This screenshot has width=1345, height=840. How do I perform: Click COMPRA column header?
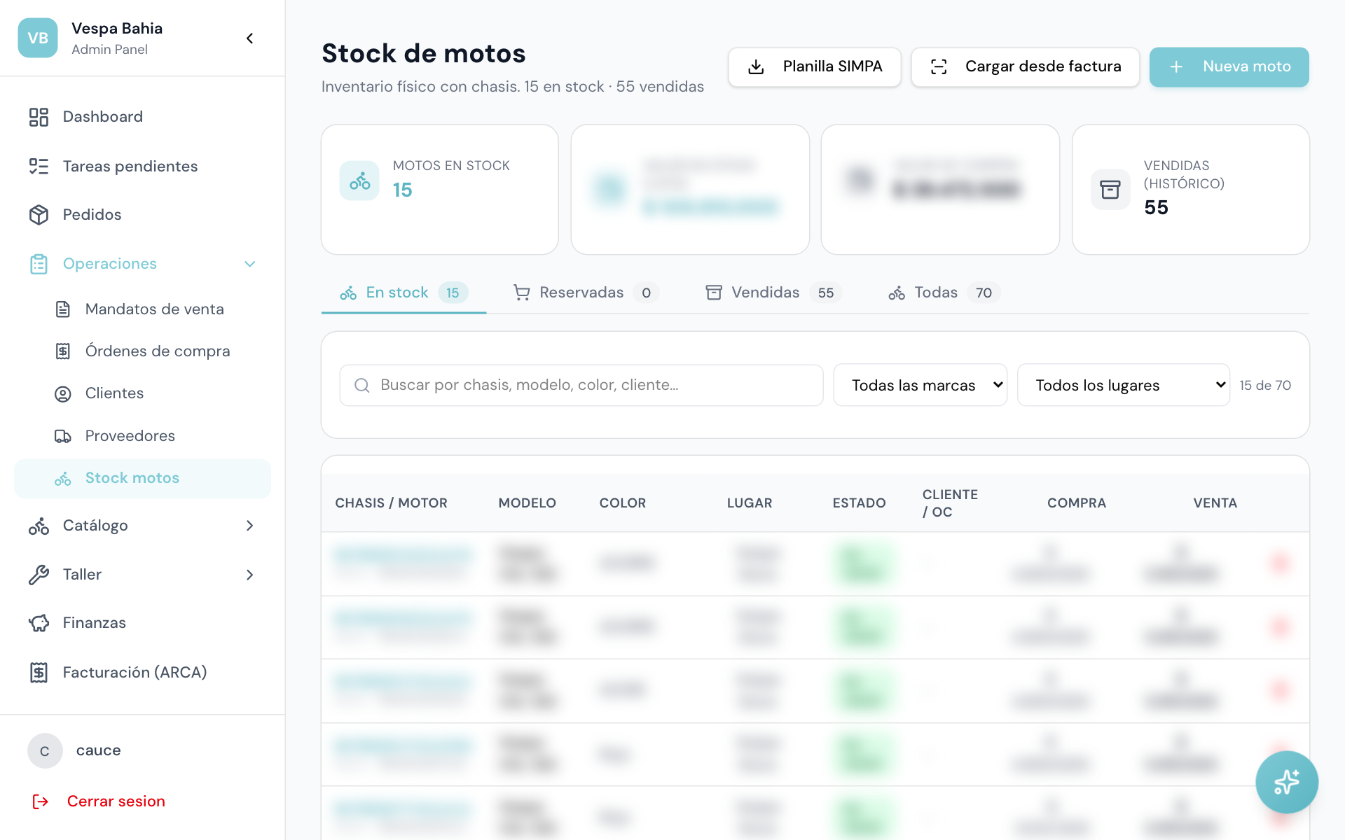[1077, 503]
